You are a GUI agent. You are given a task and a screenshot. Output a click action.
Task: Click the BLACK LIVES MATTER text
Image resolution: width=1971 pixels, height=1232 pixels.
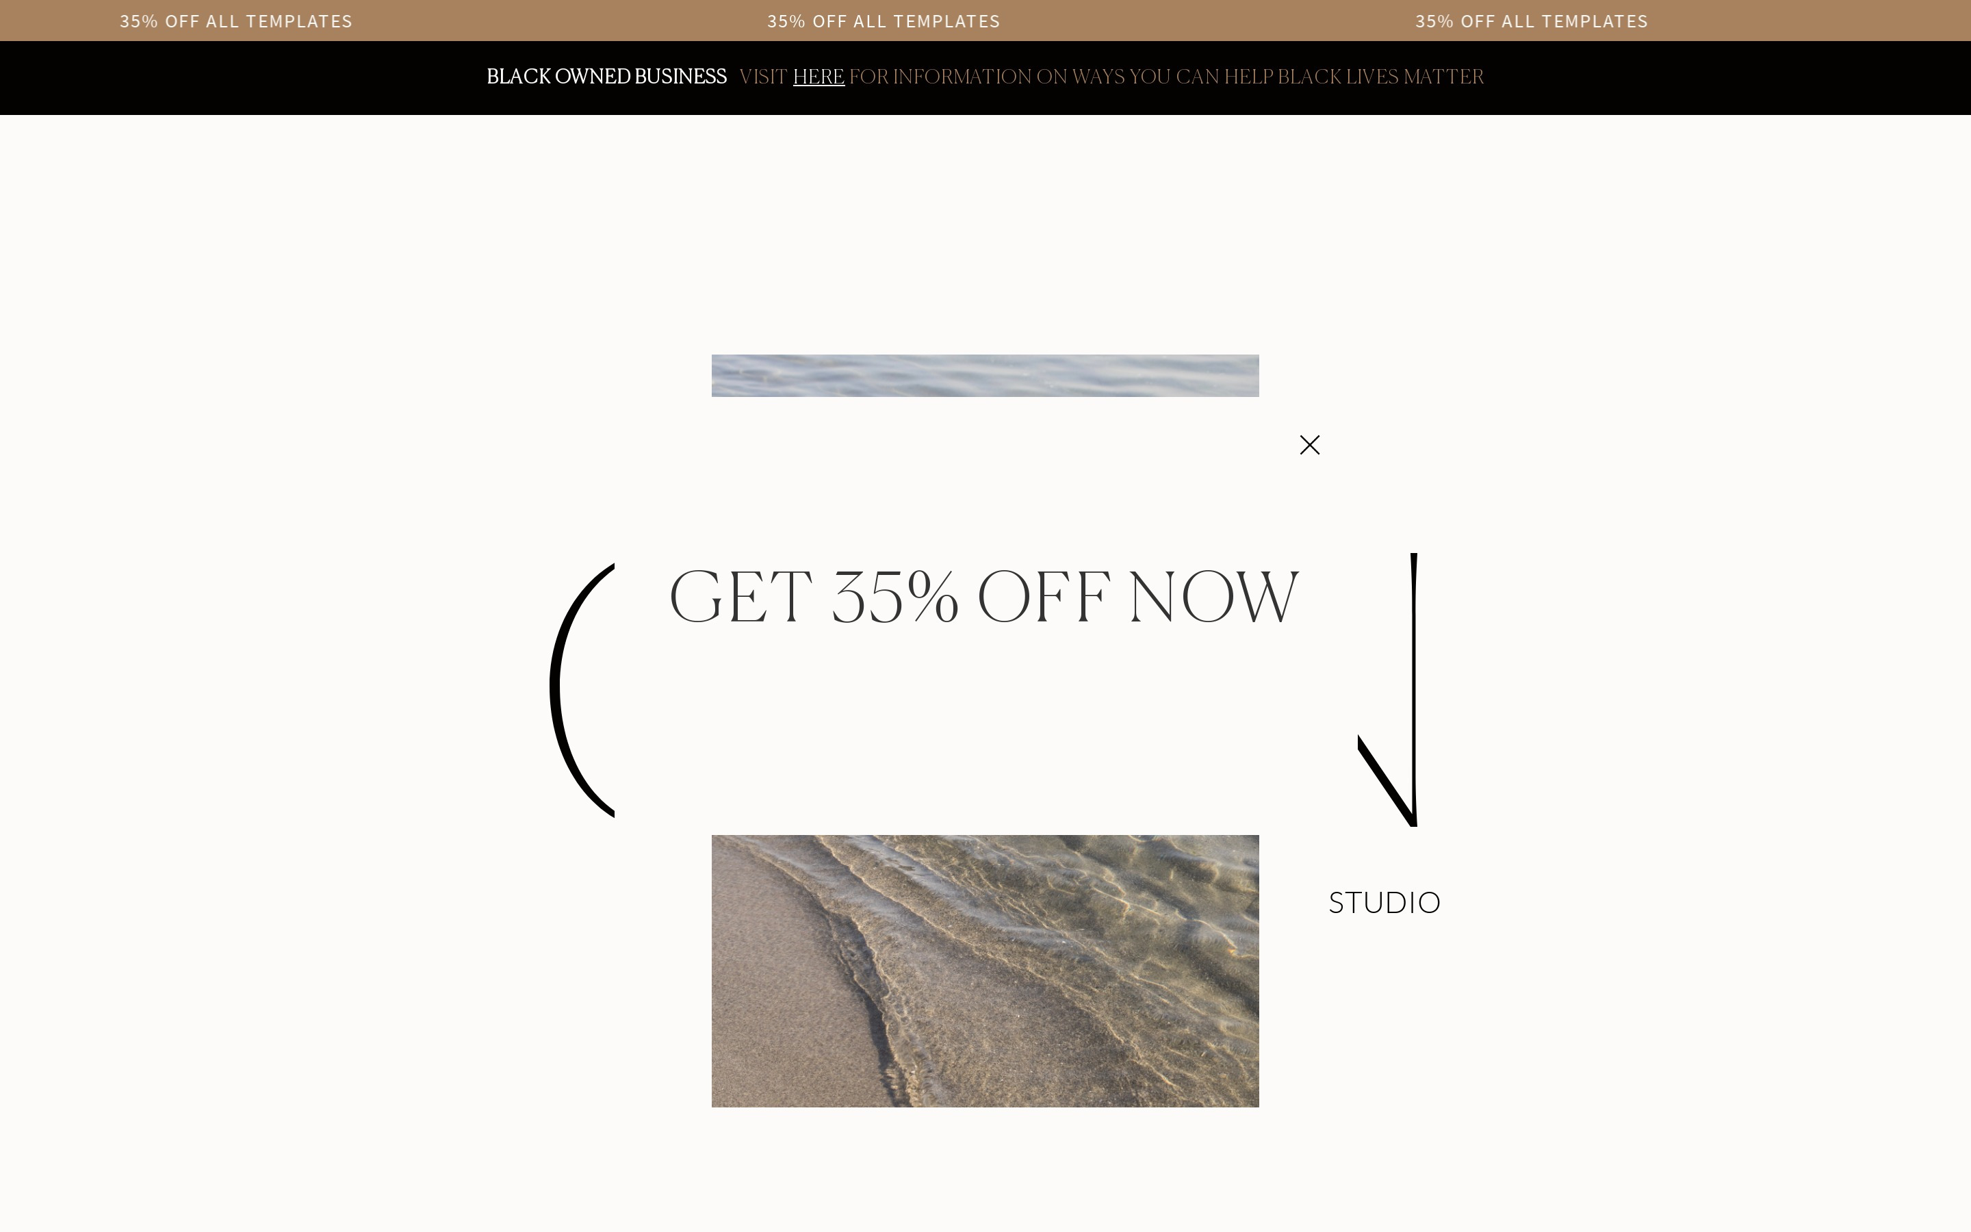pos(1380,77)
